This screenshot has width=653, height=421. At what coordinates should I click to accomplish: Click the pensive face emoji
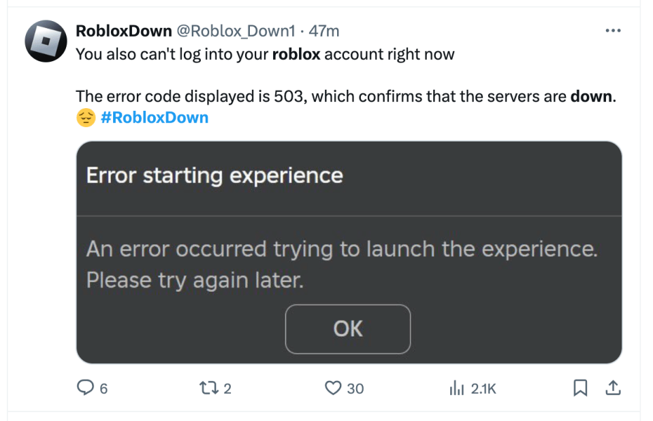tap(86, 118)
